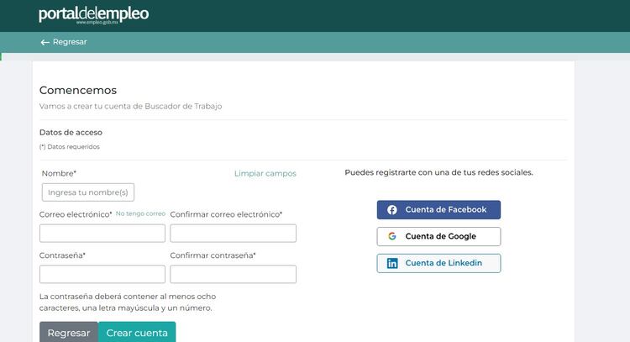
Task: Click the Nombre* field label
Action: [58, 173]
